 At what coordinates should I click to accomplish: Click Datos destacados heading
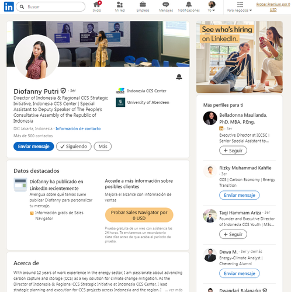(36, 171)
